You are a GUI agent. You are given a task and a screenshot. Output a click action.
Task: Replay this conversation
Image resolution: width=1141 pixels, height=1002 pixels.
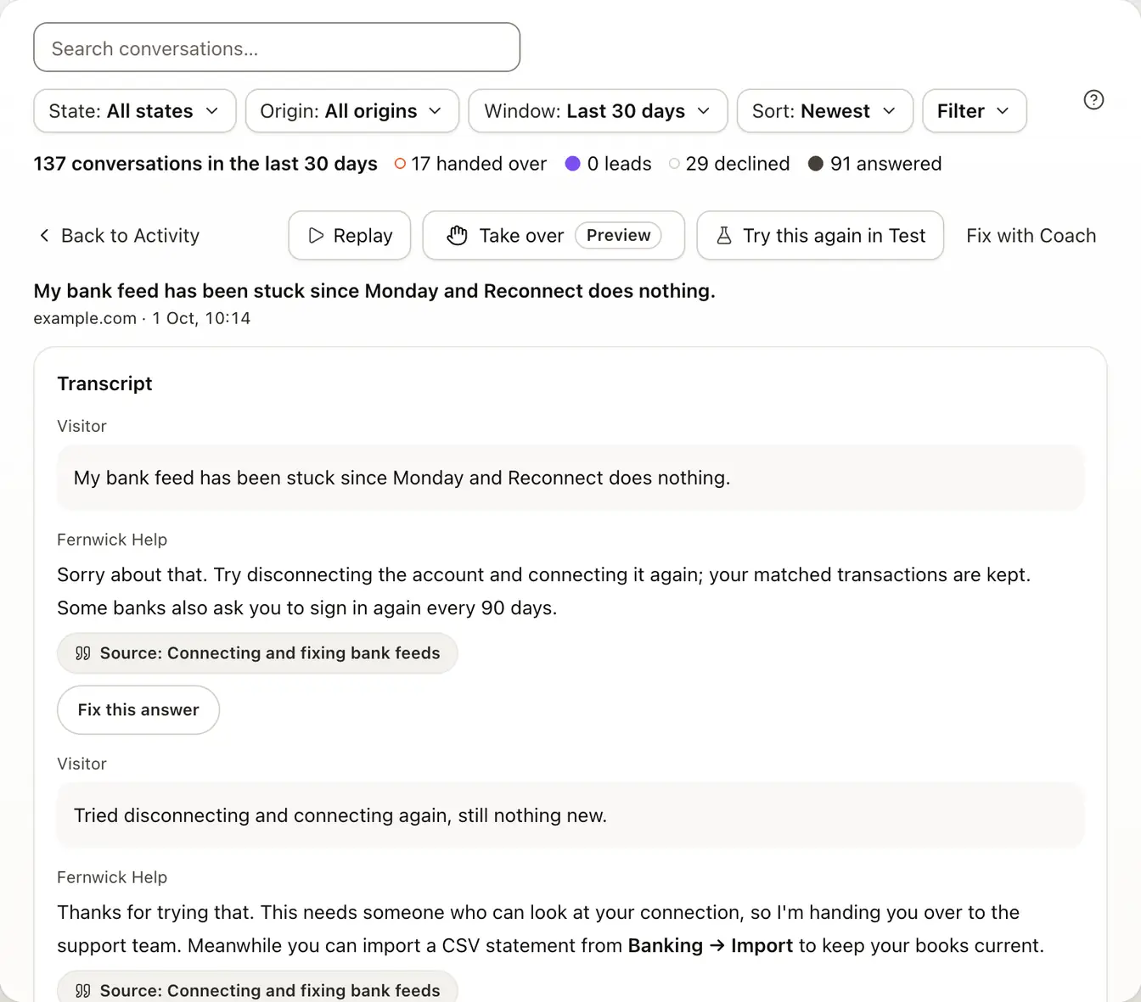click(350, 235)
